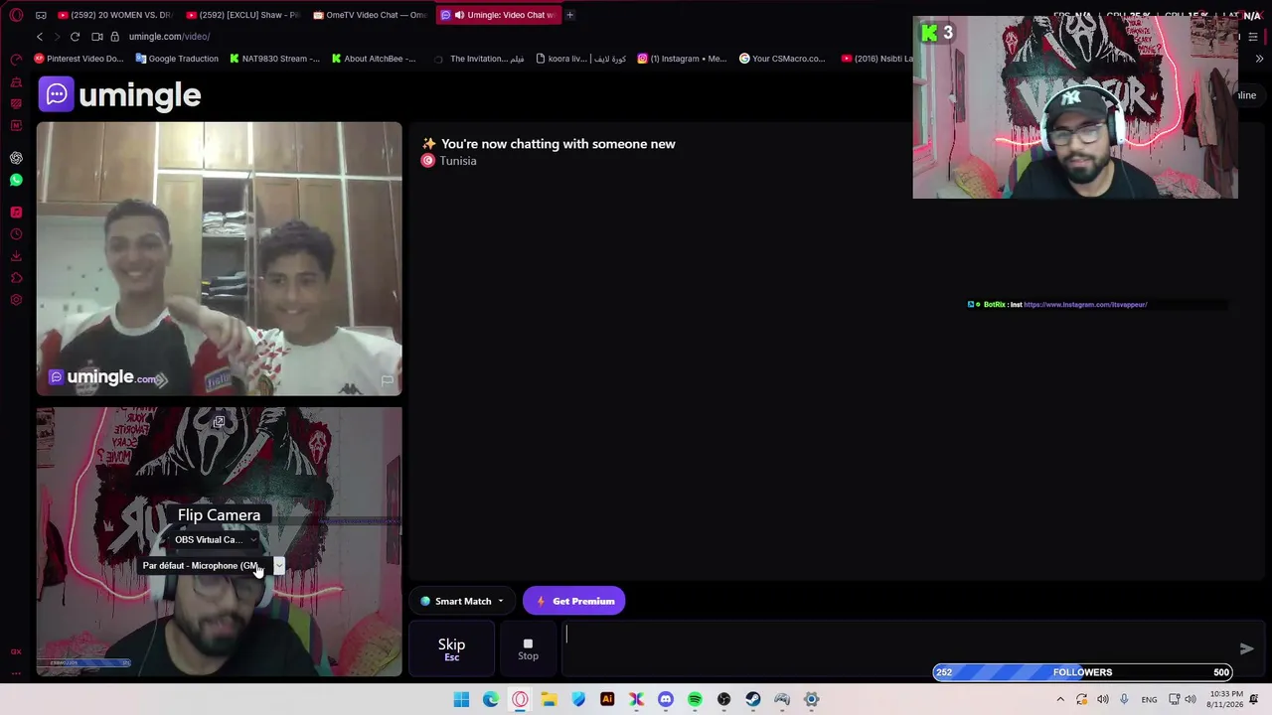
Task: Switch to the 20 WOMEN VS. DR tab
Action: coord(115,15)
